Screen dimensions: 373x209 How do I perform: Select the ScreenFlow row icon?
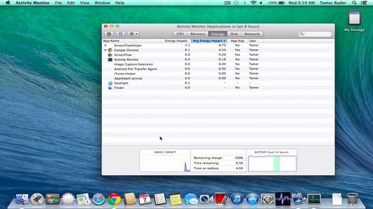pos(110,55)
